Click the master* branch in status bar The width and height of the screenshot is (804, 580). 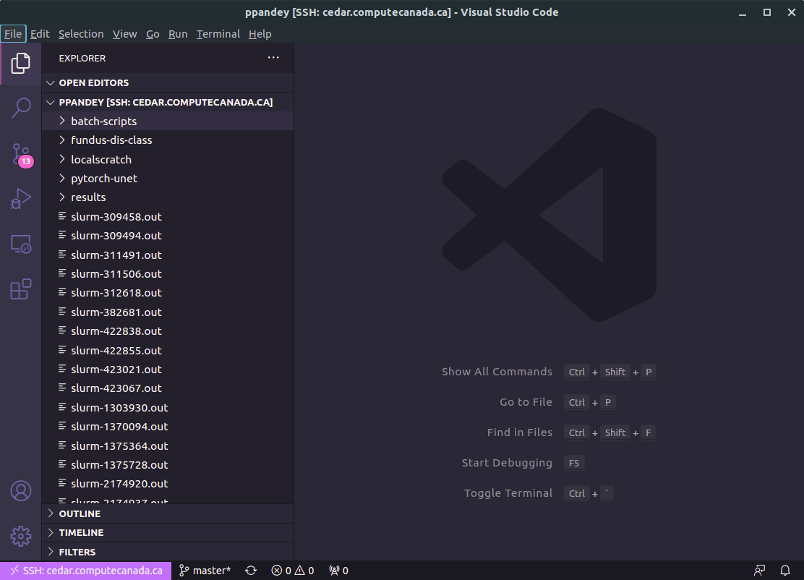(205, 571)
